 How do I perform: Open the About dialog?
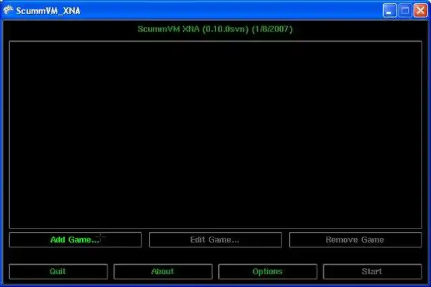[x=163, y=272]
